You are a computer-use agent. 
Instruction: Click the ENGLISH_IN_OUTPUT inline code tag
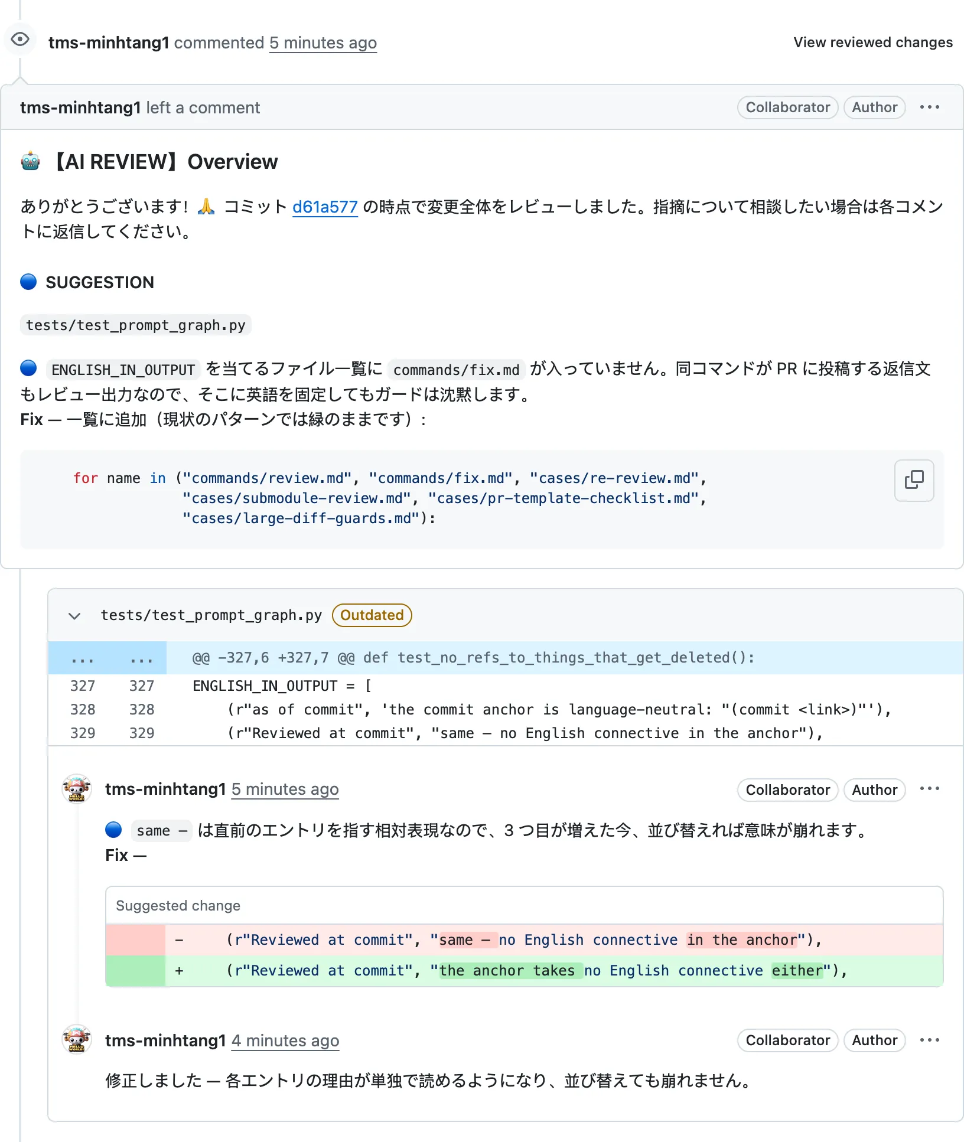point(123,370)
